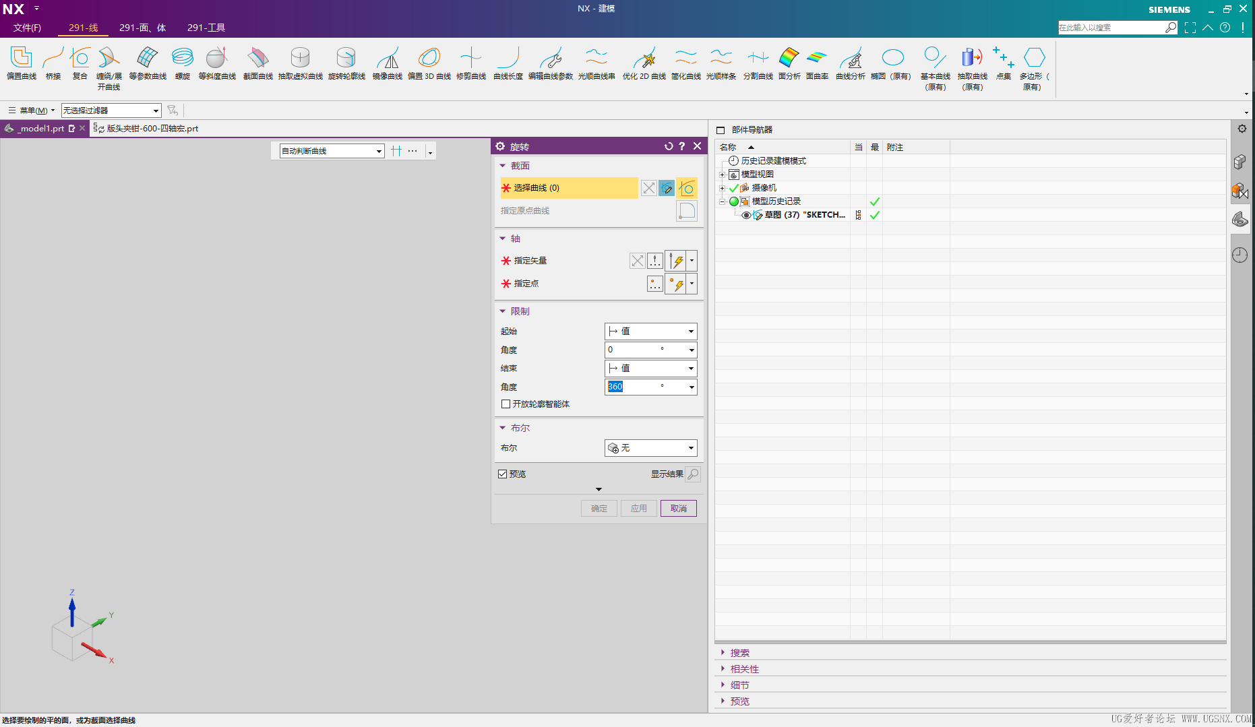Open the part navigator settings gear

[1242, 129]
